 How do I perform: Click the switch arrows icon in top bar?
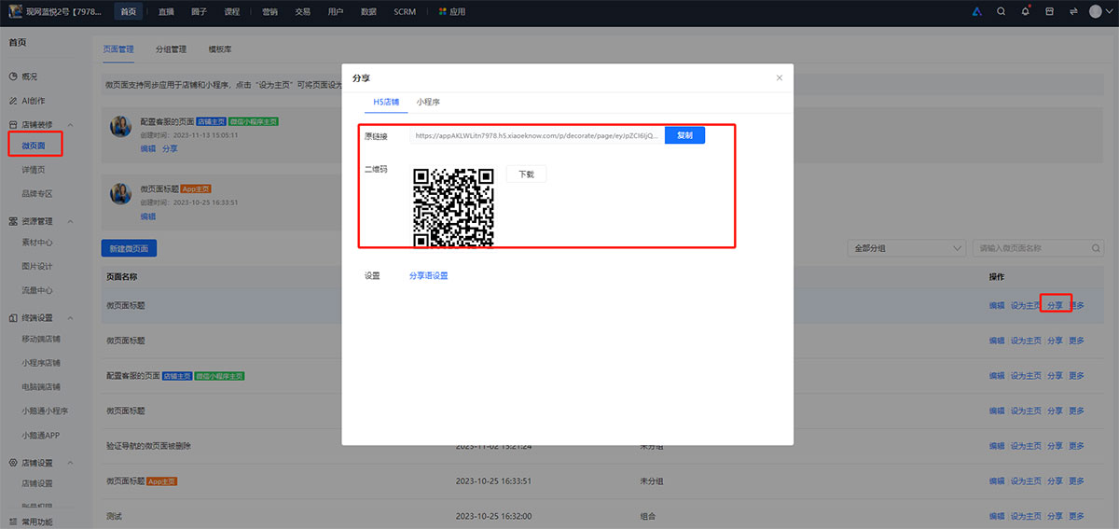click(x=1073, y=12)
